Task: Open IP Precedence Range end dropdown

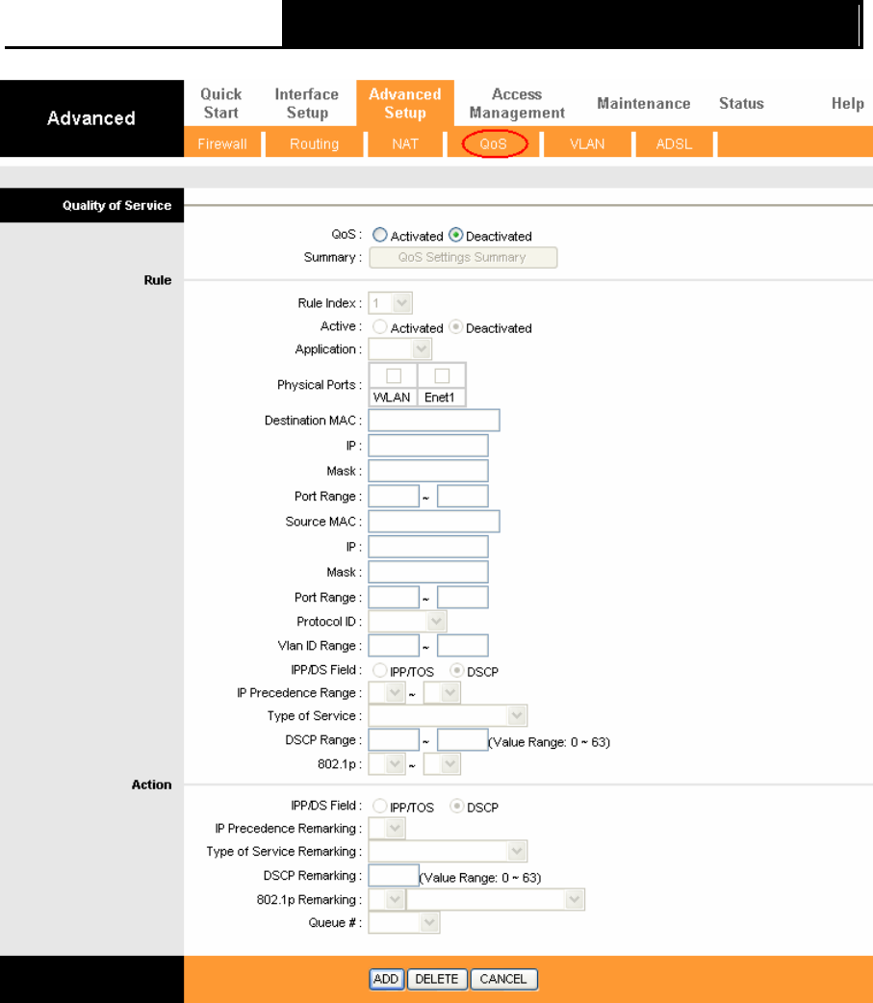Action: pyautogui.click(x=442, y=693)
